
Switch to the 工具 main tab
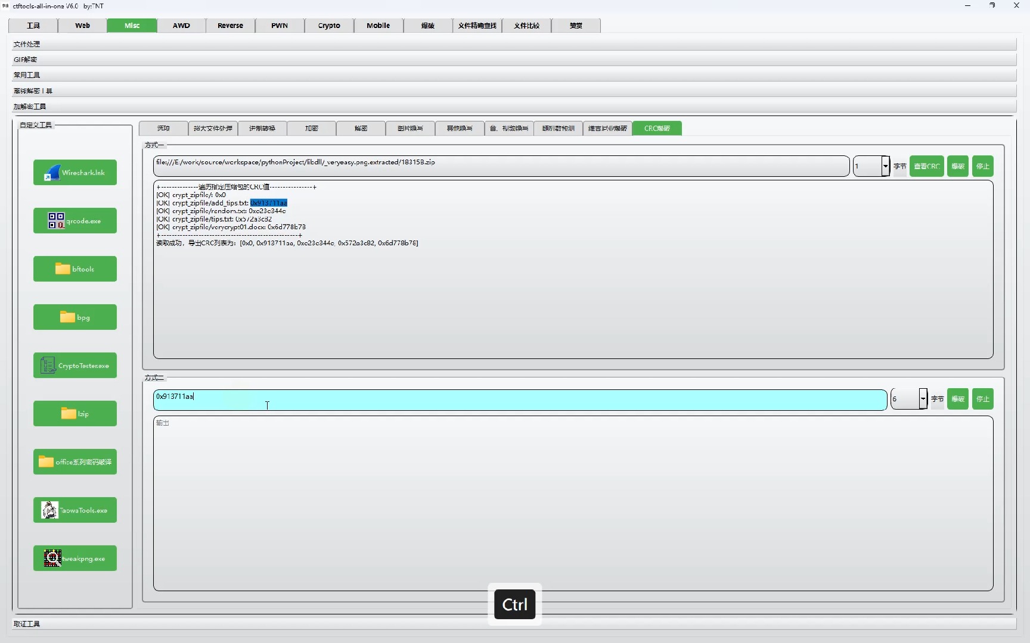point(33,26)
